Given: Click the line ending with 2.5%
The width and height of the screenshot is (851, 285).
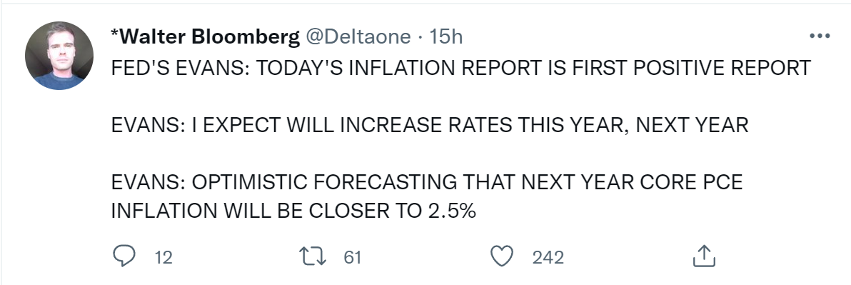Looking at the screenshot, I should (x=293, y=211).
